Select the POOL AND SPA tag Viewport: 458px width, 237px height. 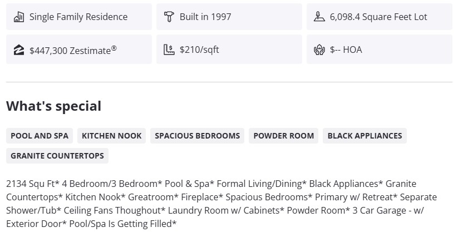[40, 136]
